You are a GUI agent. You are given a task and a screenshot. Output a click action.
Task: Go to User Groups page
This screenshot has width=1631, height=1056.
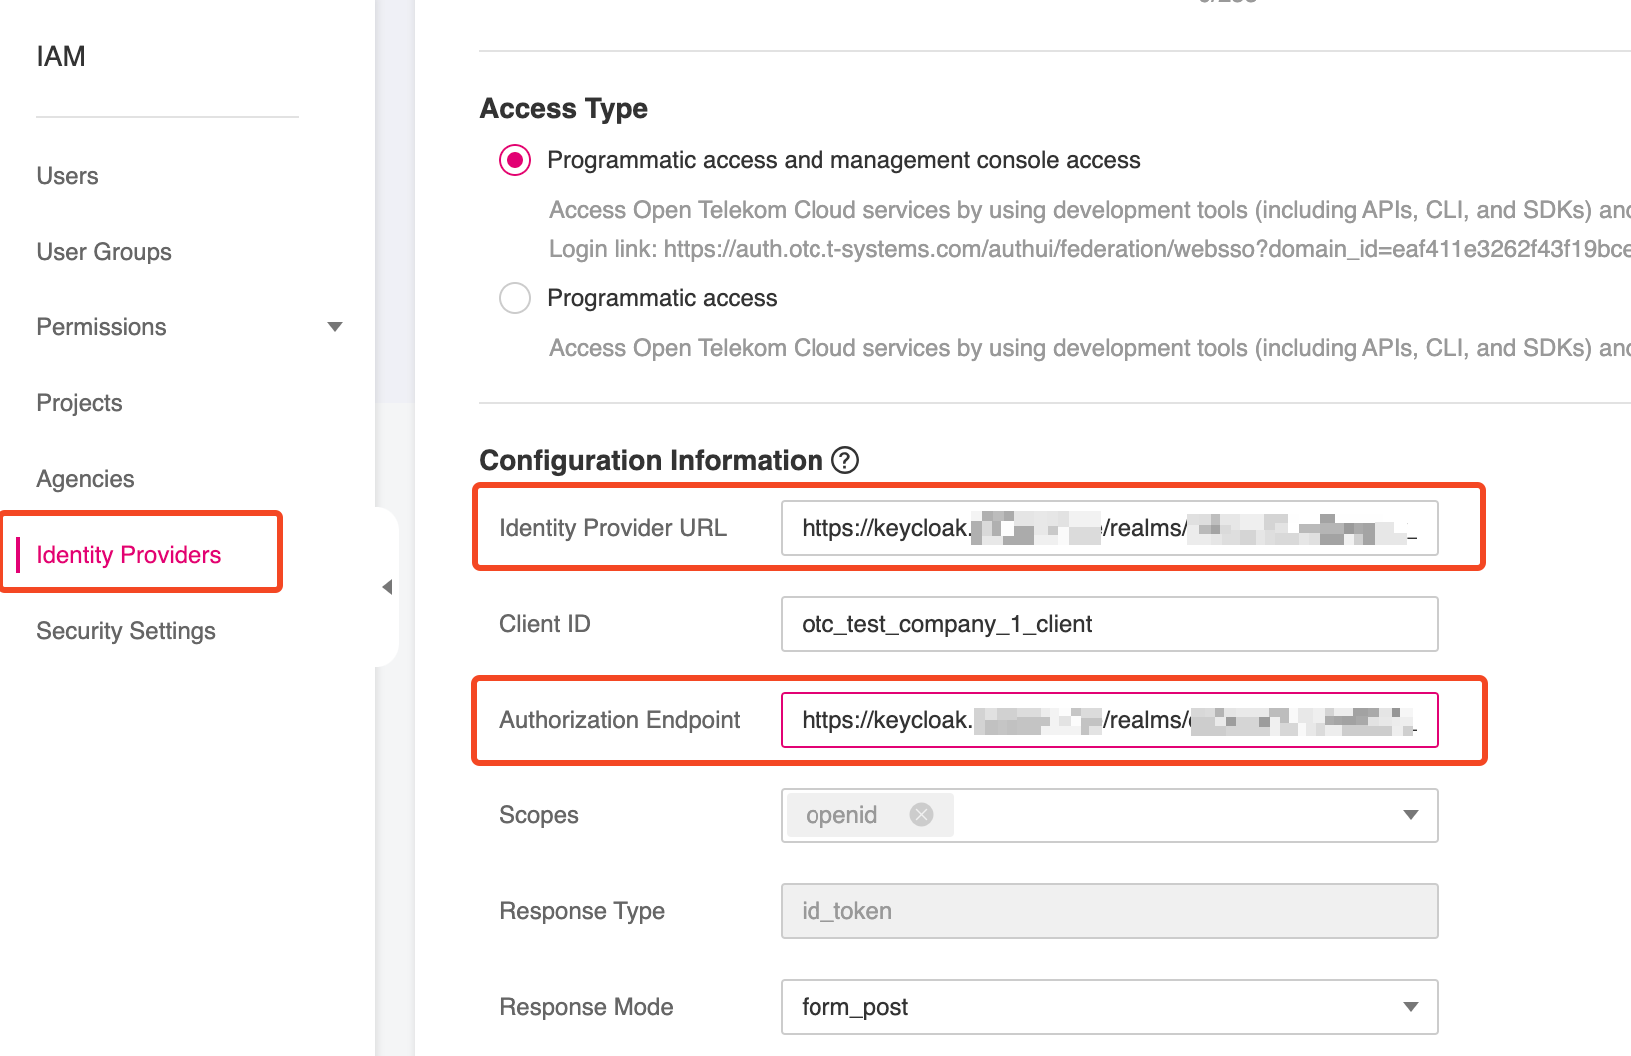pos(104,252)
